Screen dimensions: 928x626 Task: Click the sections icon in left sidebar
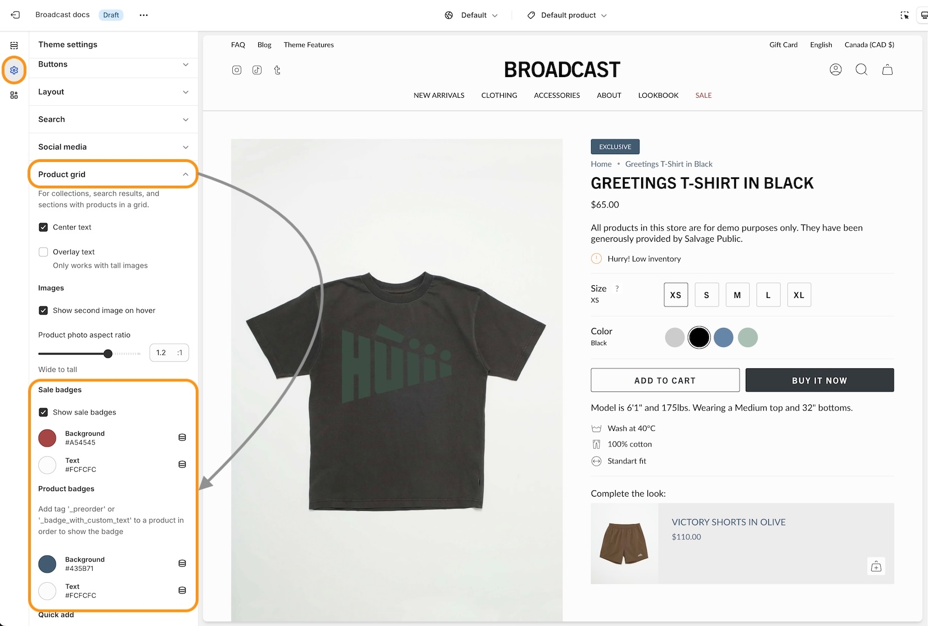pyautogui.click(x=14, y=45)
